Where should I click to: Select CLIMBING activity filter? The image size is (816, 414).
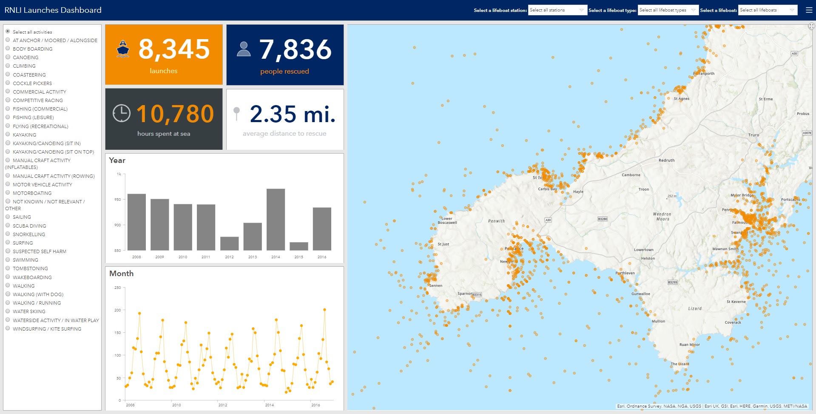8,66
